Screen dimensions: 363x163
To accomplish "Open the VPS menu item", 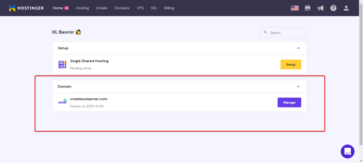I will [140, 8].
